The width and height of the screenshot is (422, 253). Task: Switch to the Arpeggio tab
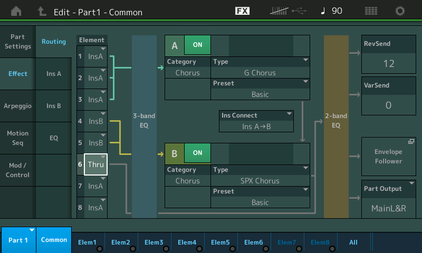[17, 105]
